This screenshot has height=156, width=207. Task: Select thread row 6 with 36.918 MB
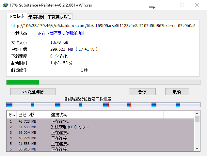pyautogui.click(x=101, y=149)
